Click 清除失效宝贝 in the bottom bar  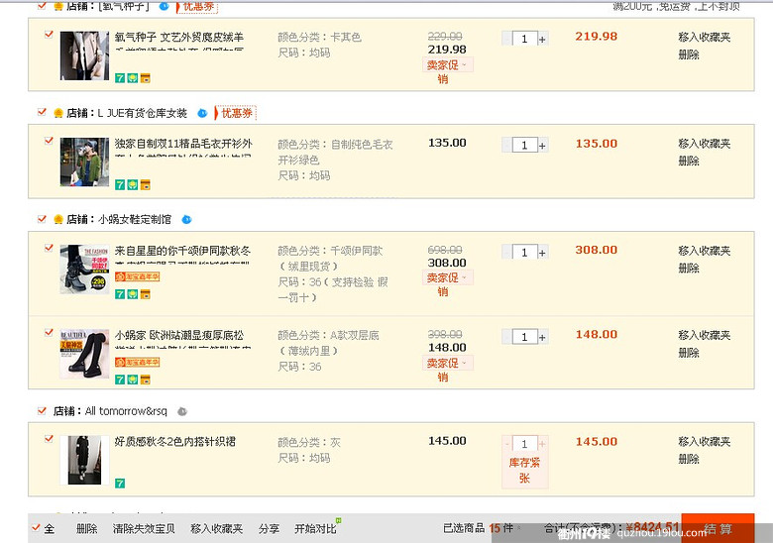[144, 529]
